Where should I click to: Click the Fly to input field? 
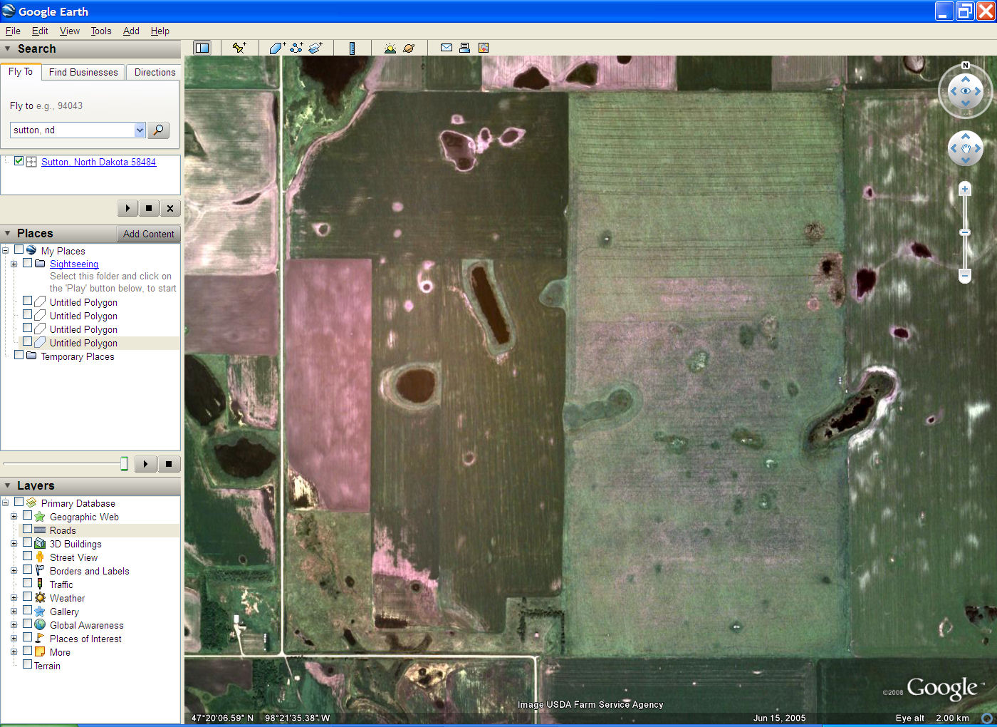pos(73,130)
